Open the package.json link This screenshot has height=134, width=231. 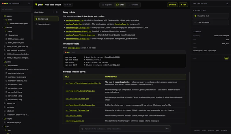[x=74, y=48]
